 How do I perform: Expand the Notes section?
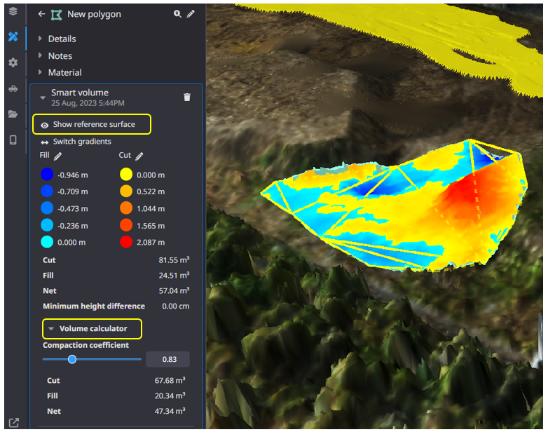(60, 55)
